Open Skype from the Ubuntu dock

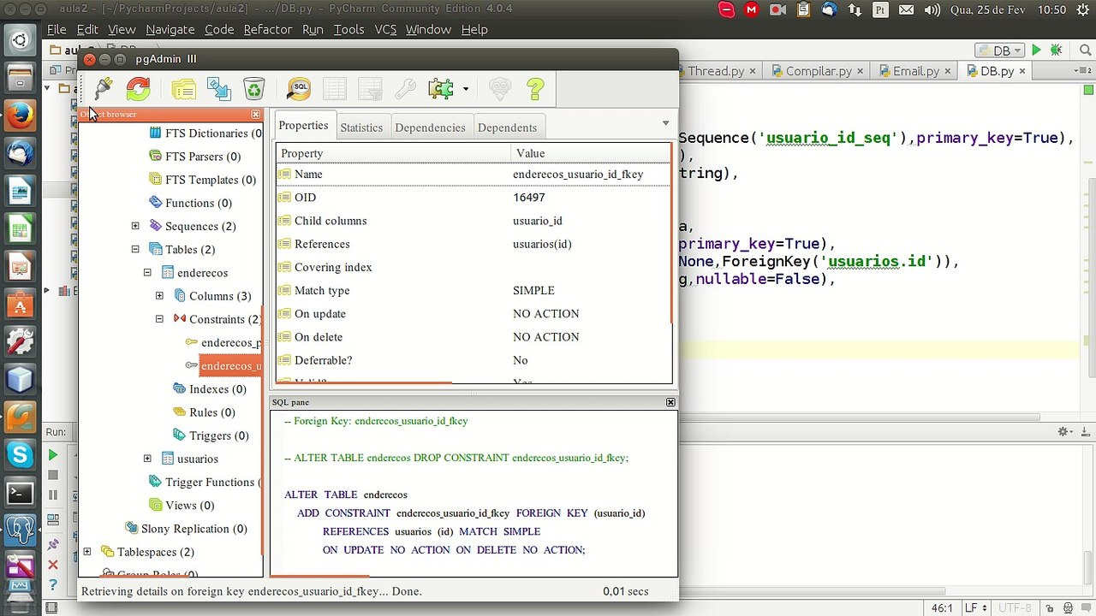tap(21, 453)
